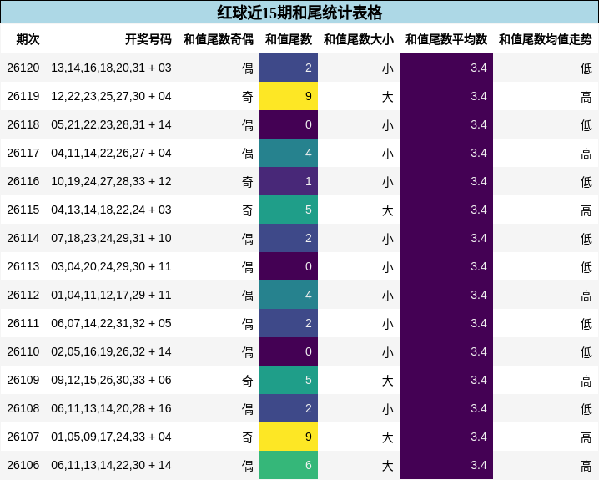This screenshot has height=480, width=599.
Task: Click draw numbers 02,05,16,19,26,32 + 14
Action: (x=111, y=351)
